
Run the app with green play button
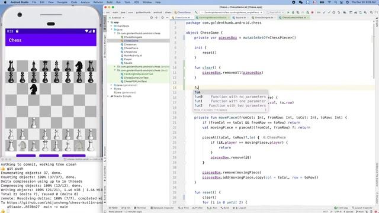coord(288,12)
